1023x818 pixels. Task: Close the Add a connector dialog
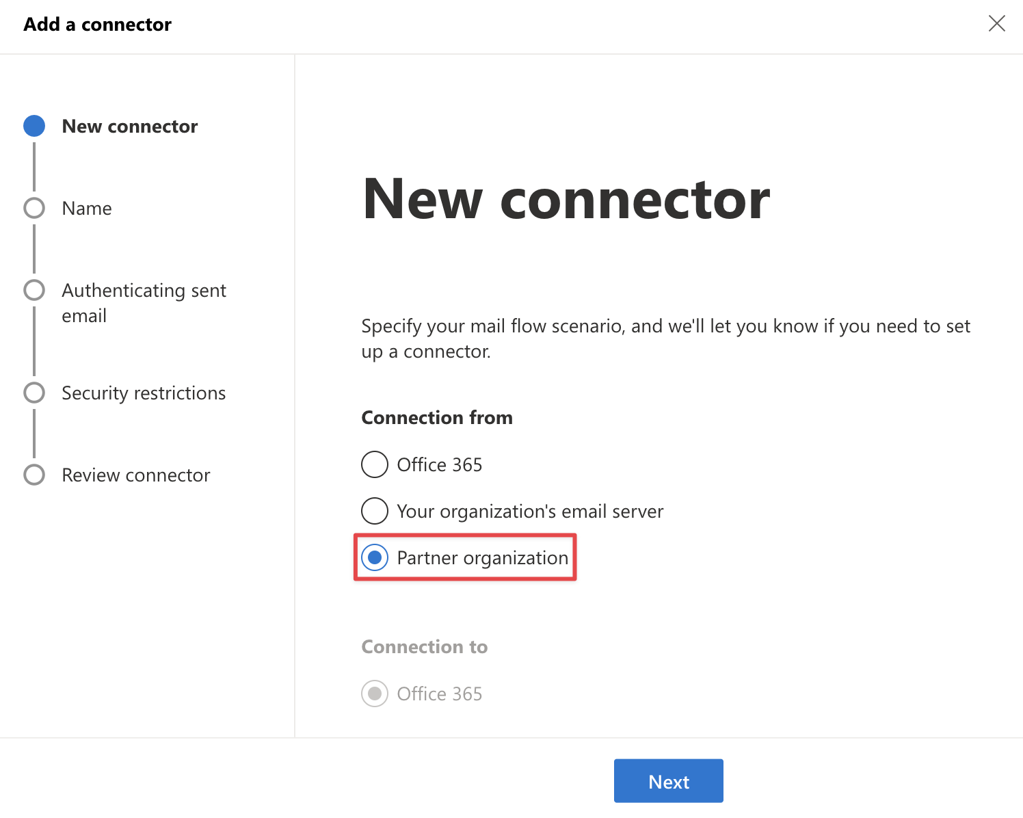click(x=996, y=24)
